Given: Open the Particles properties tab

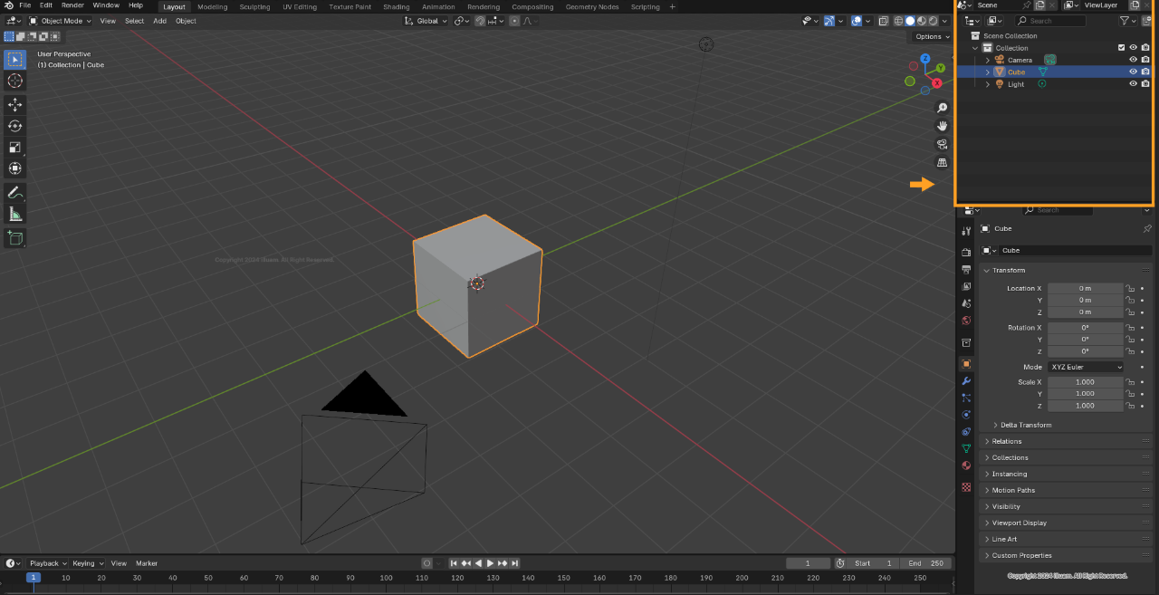Looking at the screenshot, I should [966, 398].
